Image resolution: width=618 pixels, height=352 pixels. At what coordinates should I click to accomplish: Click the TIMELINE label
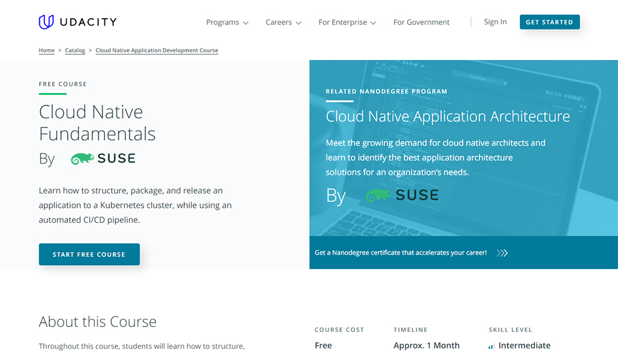410,330
